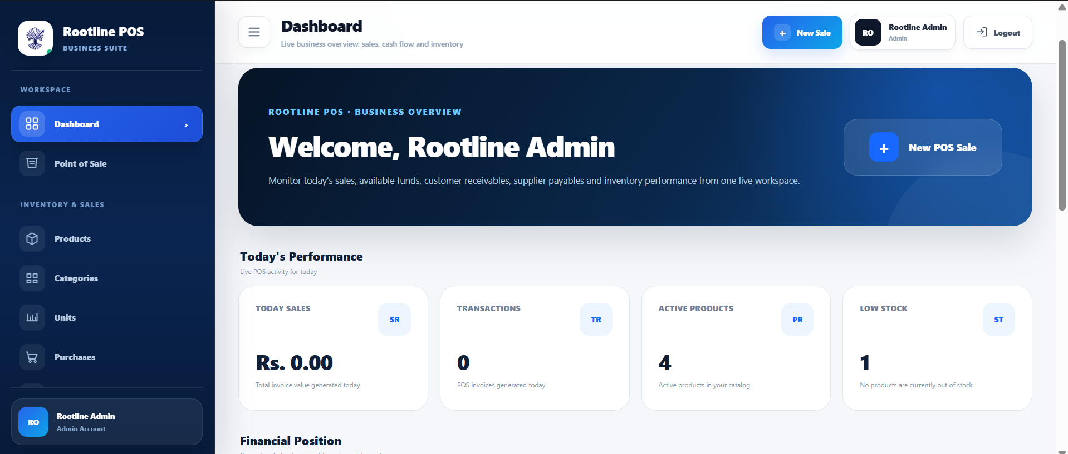Click the page vertical scrollbar thumb

1062,125
